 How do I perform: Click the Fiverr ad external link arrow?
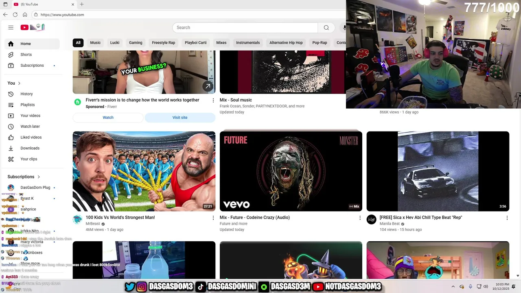pyautogui.click(x=208, y=86)
